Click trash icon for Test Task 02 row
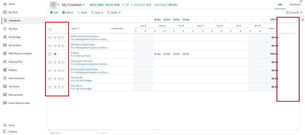 click(x=59, y=79)
